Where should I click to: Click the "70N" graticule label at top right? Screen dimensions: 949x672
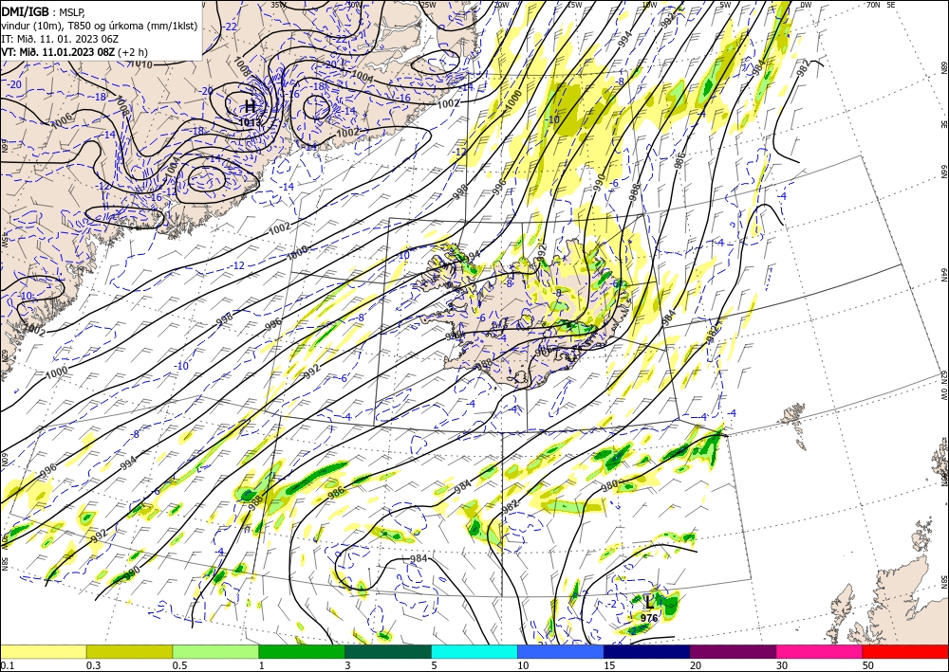[873, 5]
